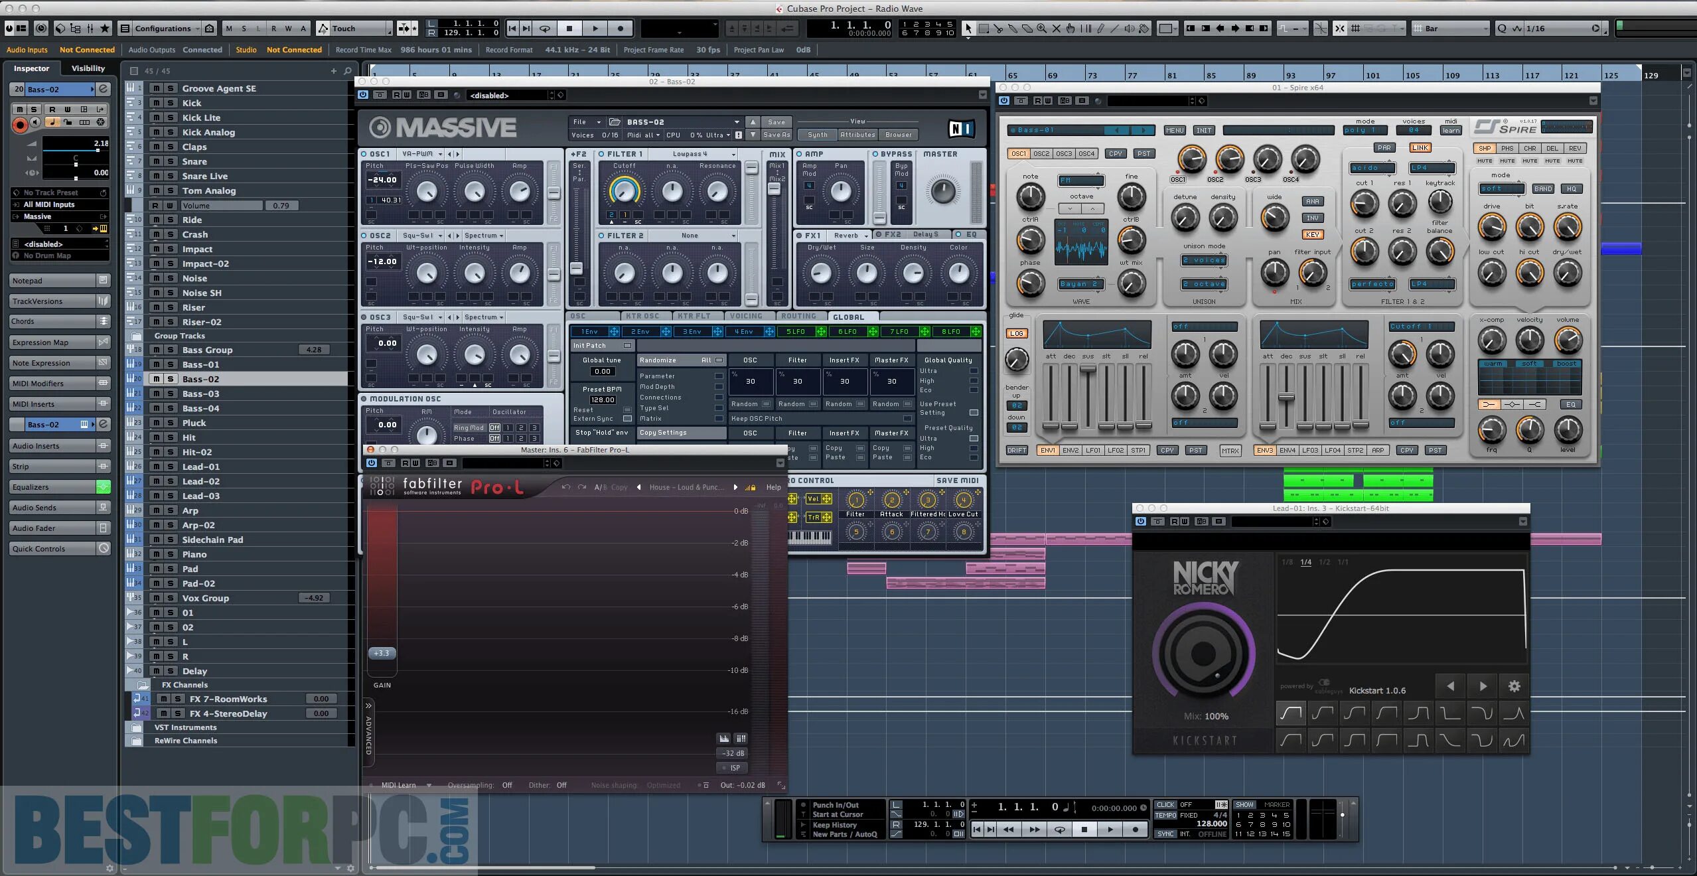The image size is (1697, 876).
Task: Open the Browser view in Massive
Action: (x=898, y=135)
